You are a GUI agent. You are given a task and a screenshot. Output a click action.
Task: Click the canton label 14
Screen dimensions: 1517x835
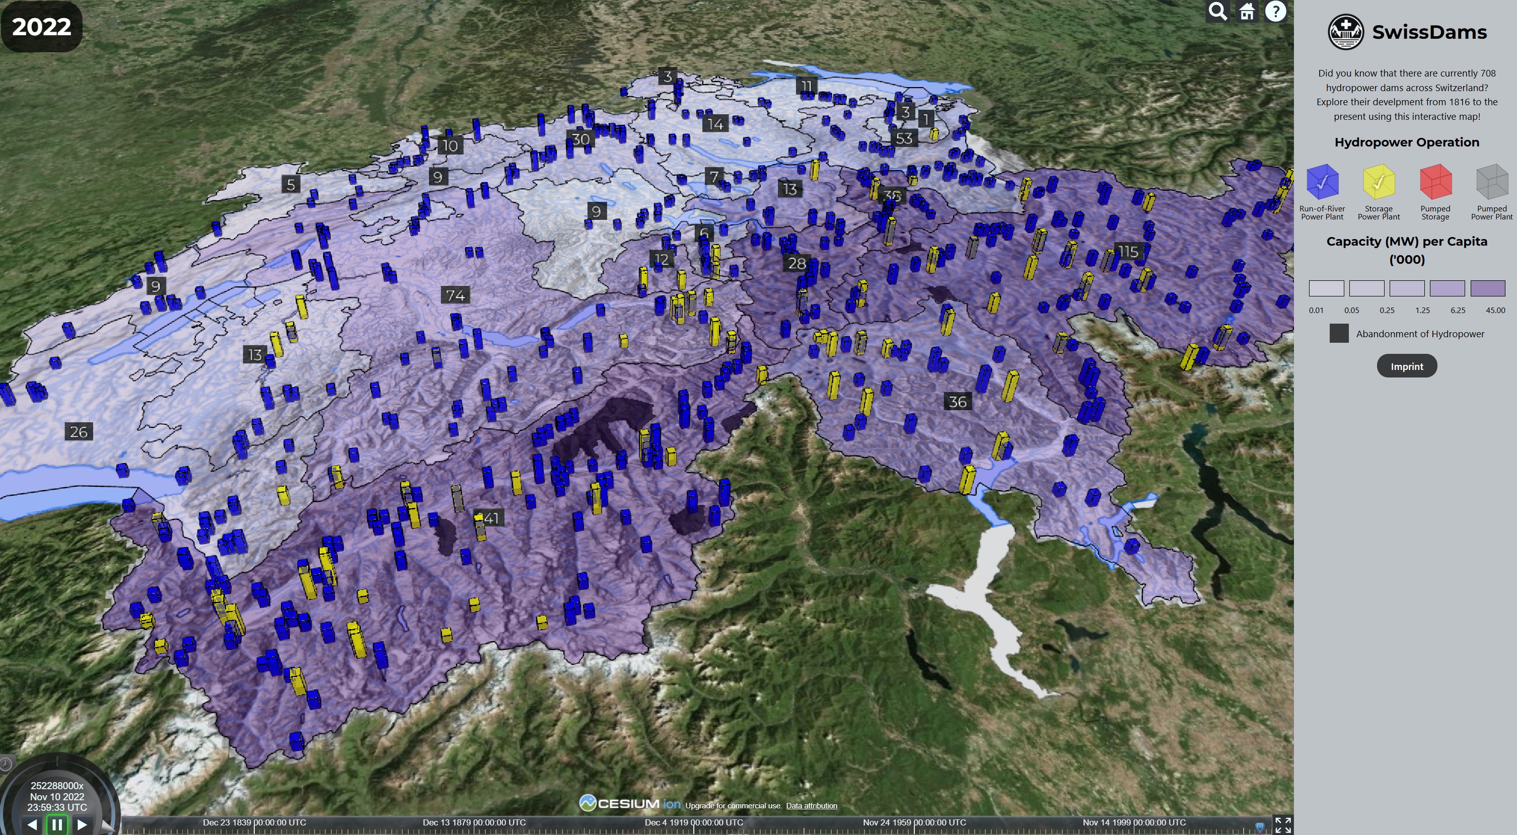pyautogui.click(x=715, y=124)
